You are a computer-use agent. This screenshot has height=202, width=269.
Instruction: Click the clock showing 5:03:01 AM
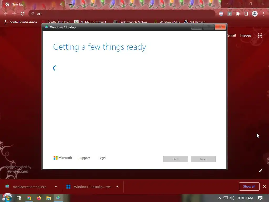pos(245,198)
